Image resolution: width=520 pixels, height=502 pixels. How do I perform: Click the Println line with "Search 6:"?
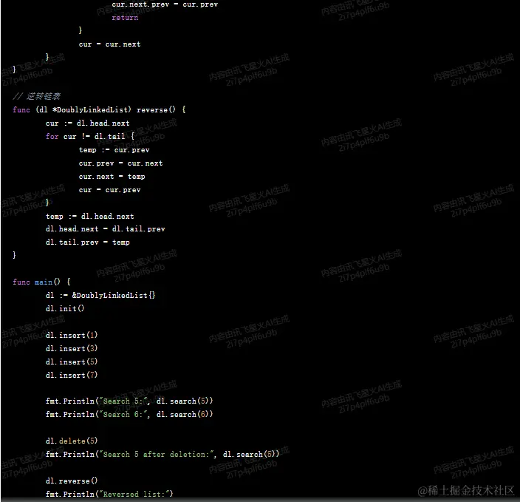129,414
